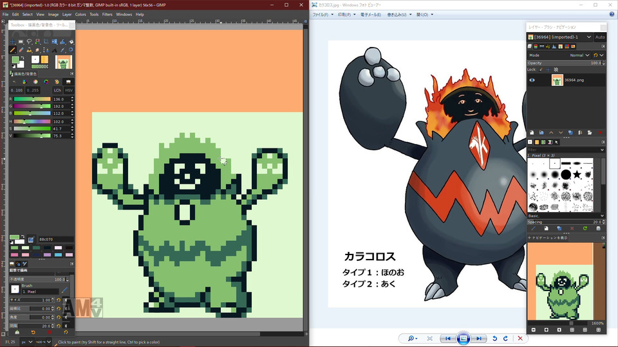Screen dimensions: 618x347
Task: Select the Pencil tool in toolbox
Action: tap(13, 50)
